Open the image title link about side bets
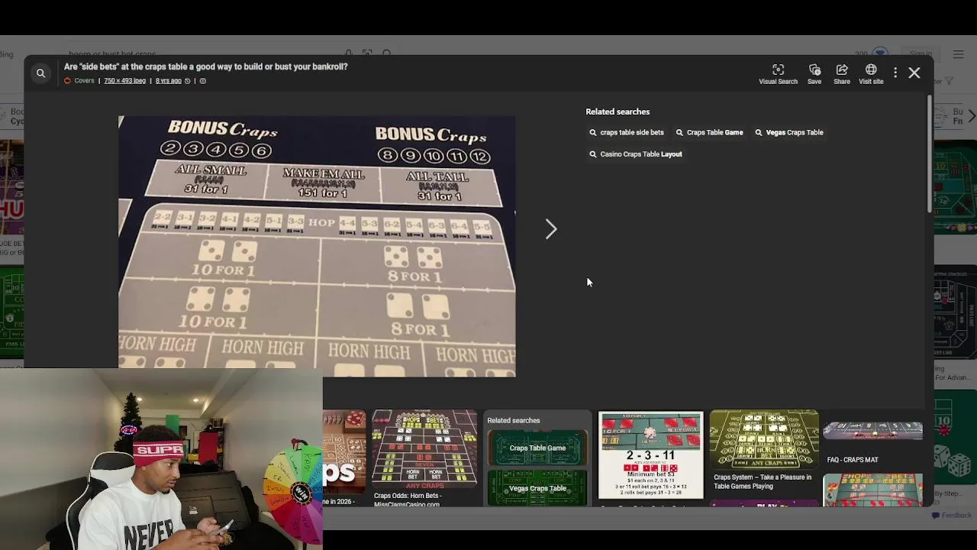This screenshot has height=550, width=977. coord(206,66)
